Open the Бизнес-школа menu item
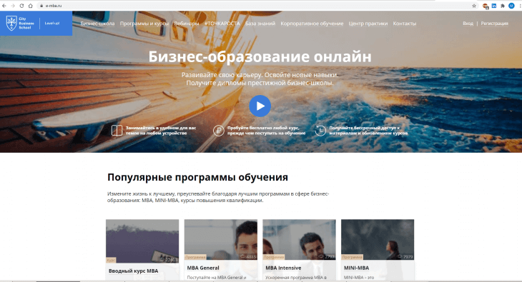Viewport: 522px width, 282px height. [97, 24]
